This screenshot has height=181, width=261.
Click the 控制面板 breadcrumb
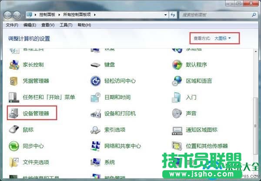(x=47, y=15)
